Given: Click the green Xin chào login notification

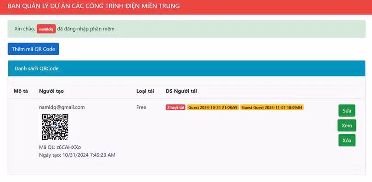Looking at the screenshot, I should click(186, 29).
